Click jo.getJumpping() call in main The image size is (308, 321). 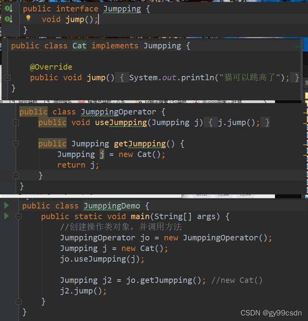tap(164, 280)
